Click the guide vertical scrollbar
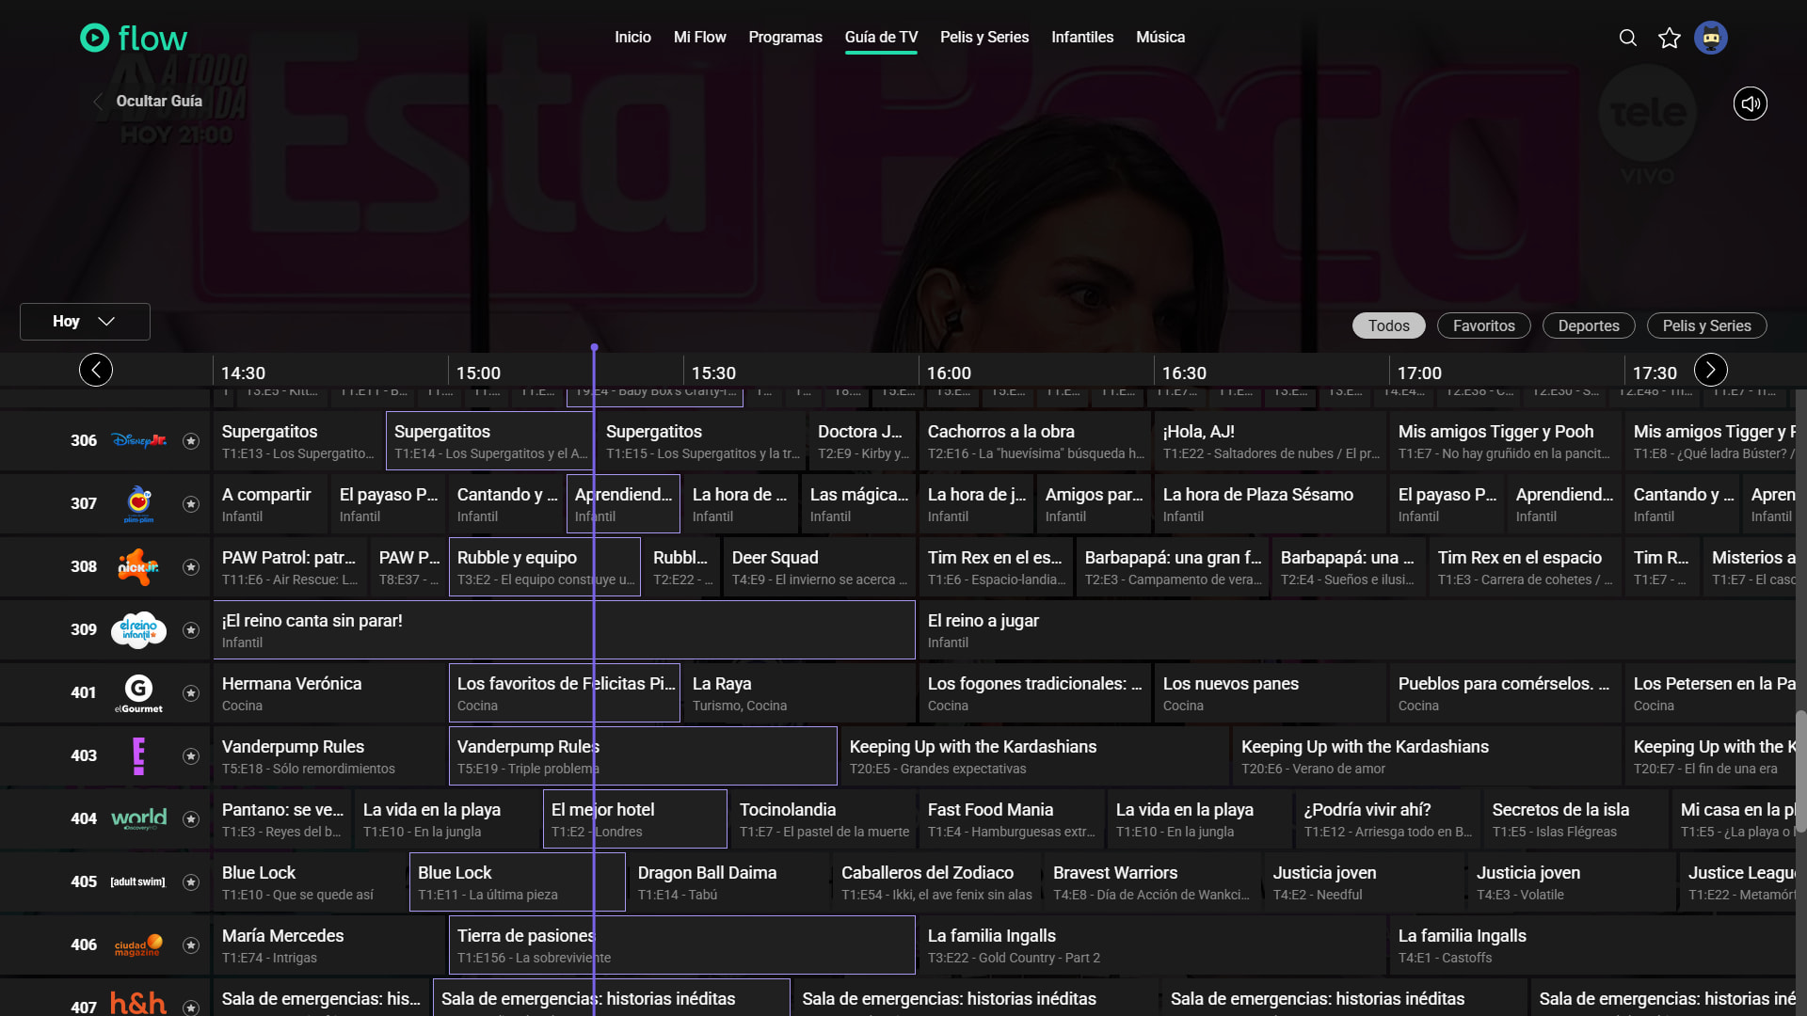This screenshot has height=1016, width=1807. click(1800, 771)
